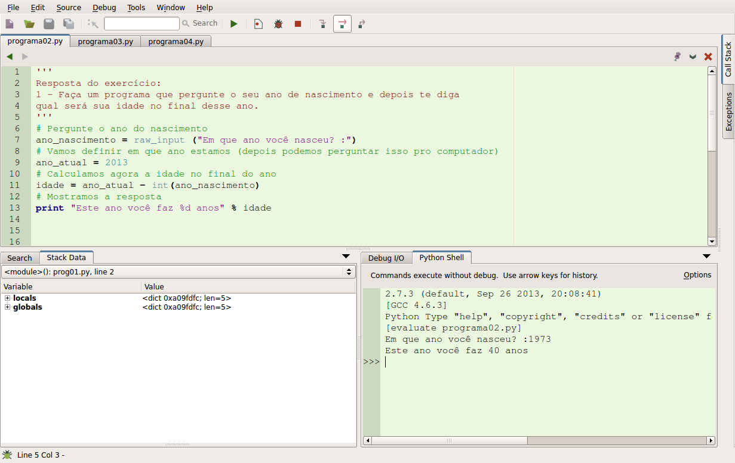Open a file with the folder toolbar icon

pyautogui.click(x=29, y=23)
